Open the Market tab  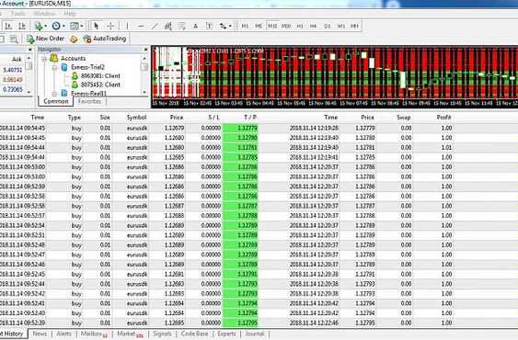(130, 334)
